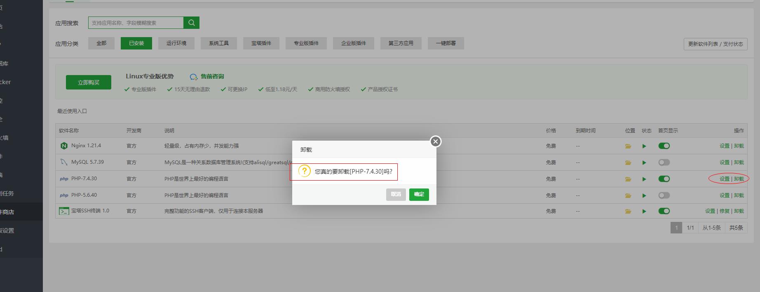Cancel the uninstall with 取消
Screen dimensions: 760x292
[x=396, y=195]
